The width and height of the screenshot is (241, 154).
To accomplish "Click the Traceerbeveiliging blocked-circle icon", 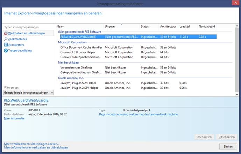I will pyautogui.click(x=6, y=51).
